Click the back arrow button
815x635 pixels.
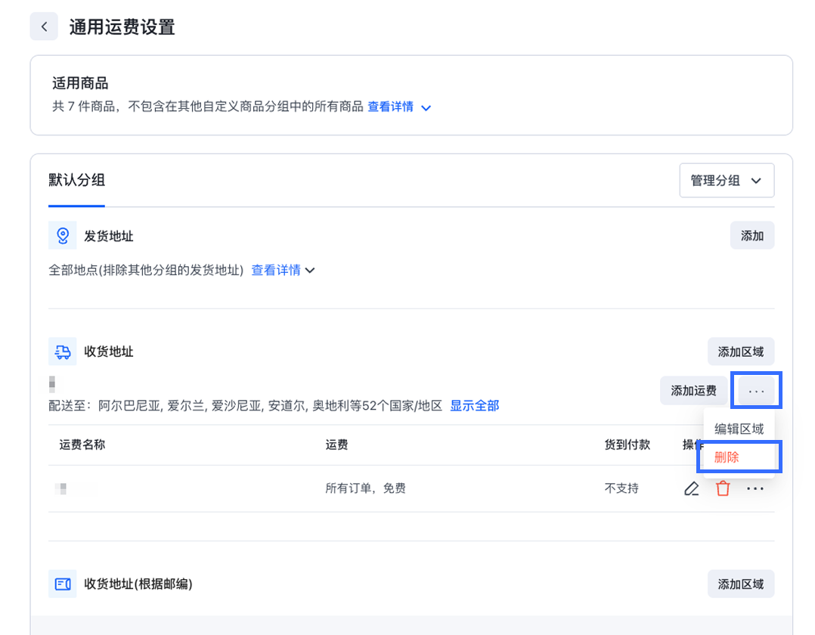pos(44,26)
